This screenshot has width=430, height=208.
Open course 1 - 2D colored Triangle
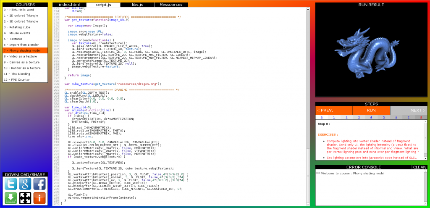click(x=25, y=16)
